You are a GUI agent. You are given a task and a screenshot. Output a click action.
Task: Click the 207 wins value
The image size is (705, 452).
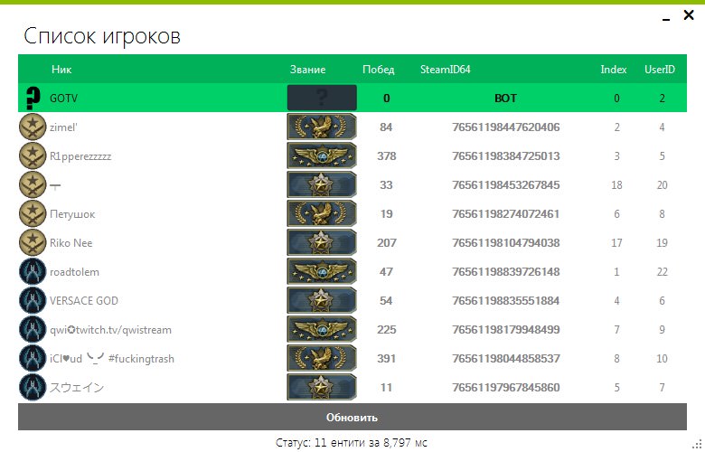(x=387, y=243)
